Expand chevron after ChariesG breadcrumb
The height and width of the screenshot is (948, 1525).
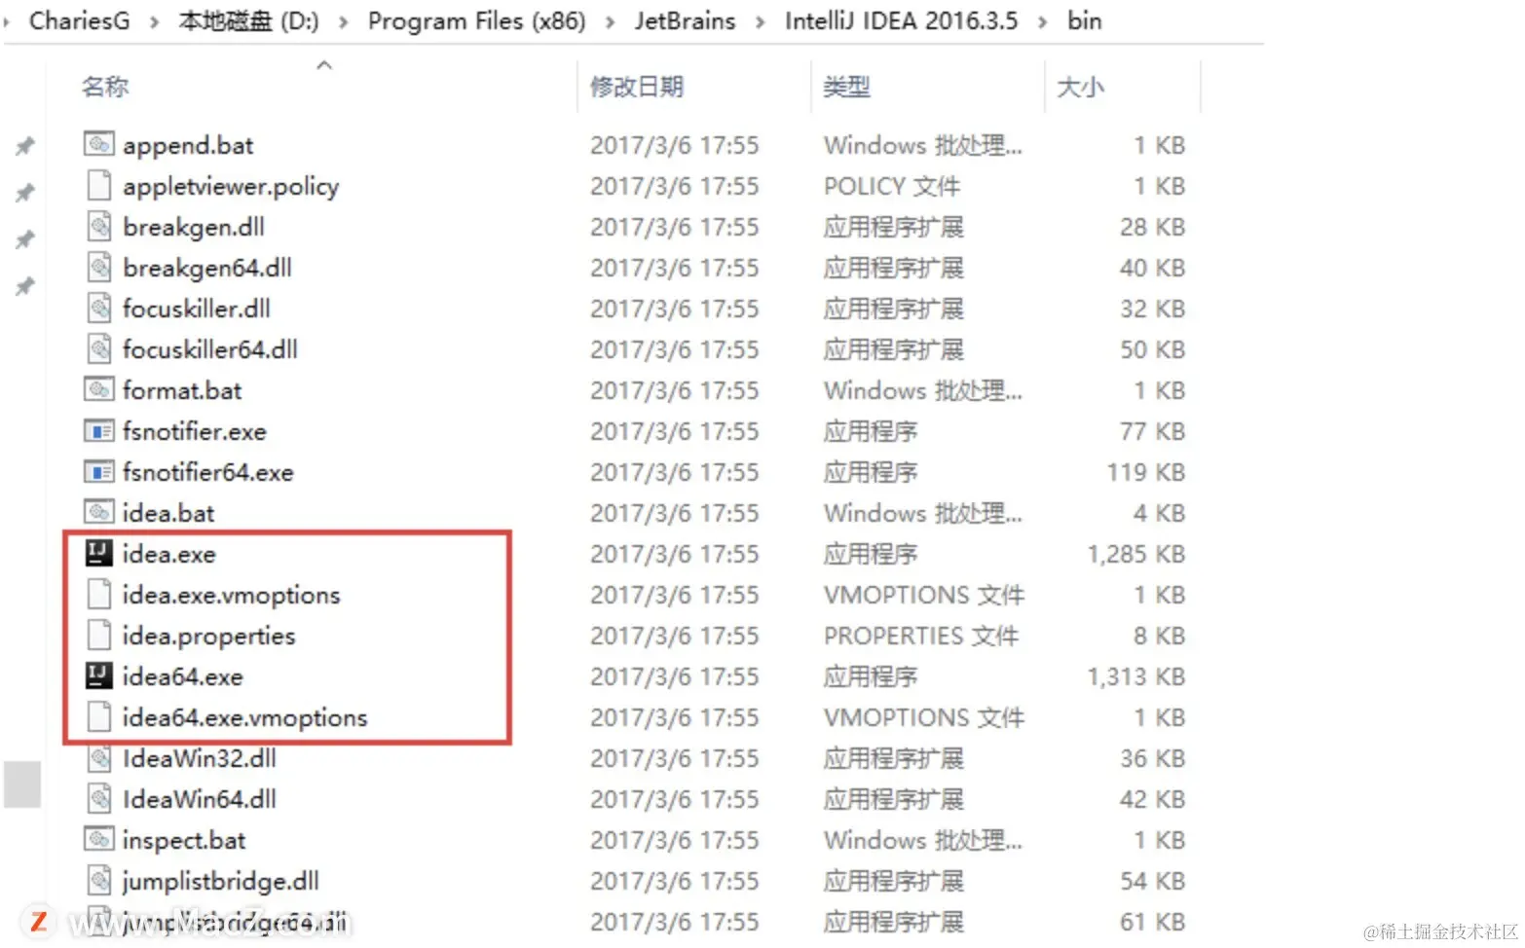154,21
